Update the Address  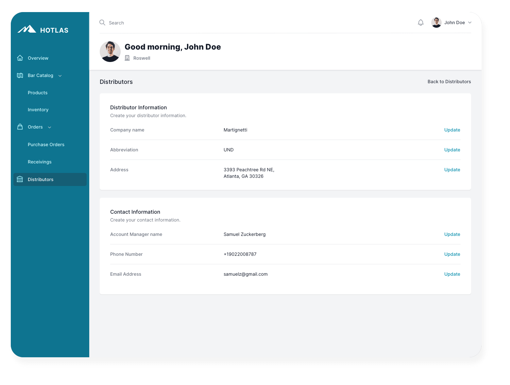click(x=452, y=170)
